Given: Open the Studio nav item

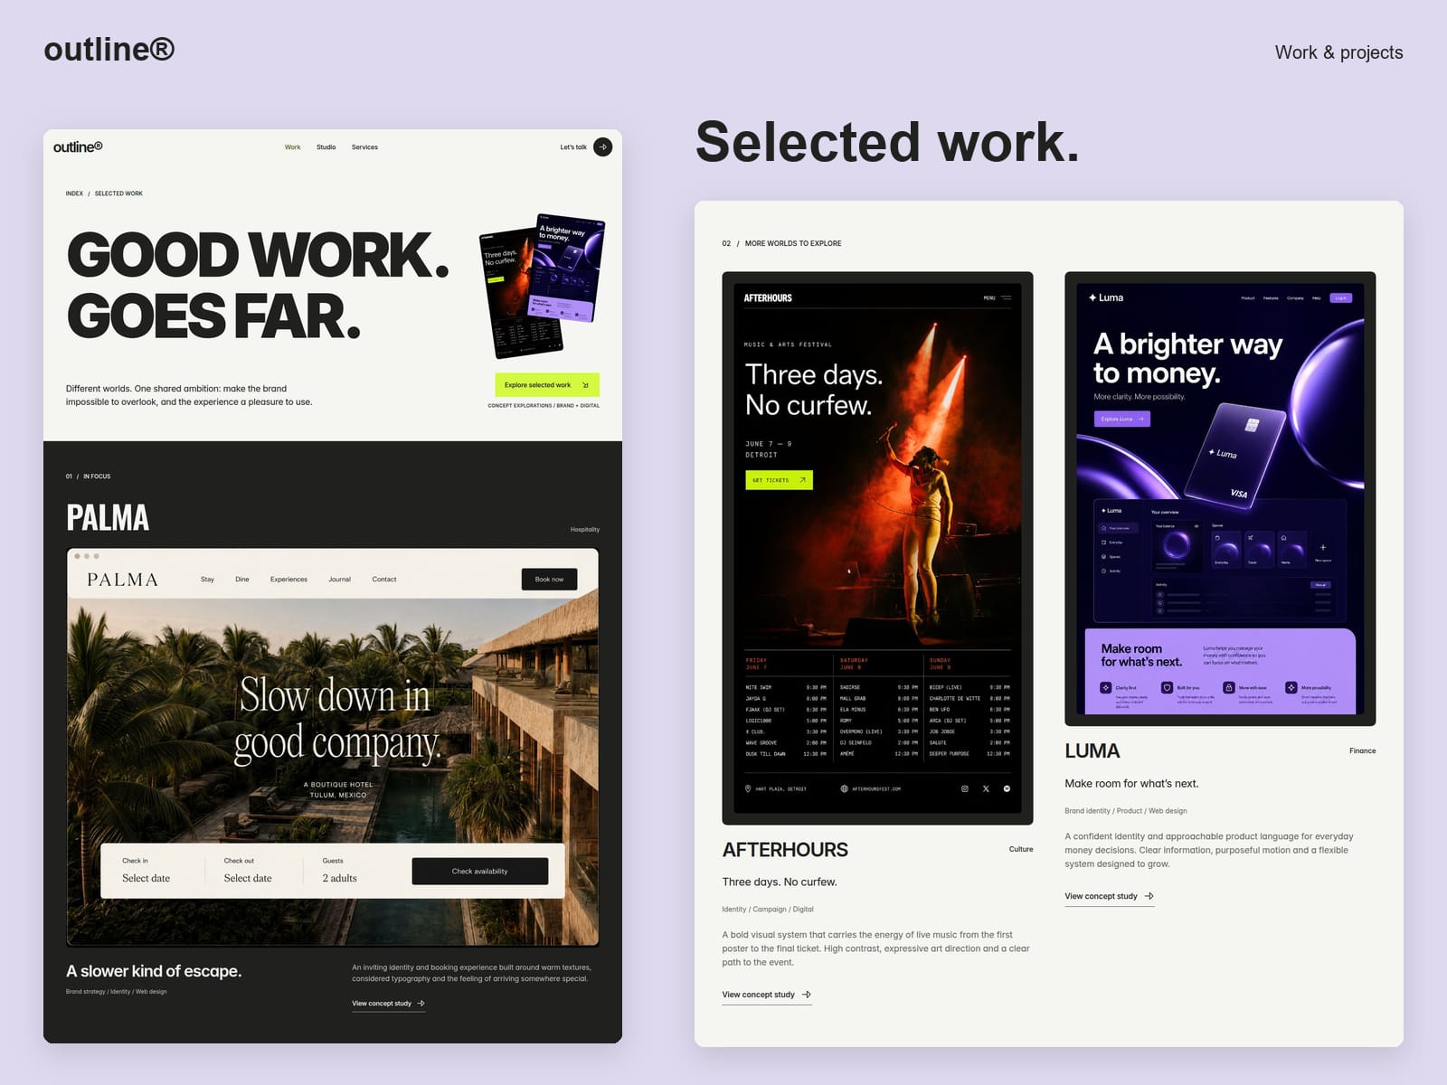Looking at the screenshot, I should [x=326, y=146].
